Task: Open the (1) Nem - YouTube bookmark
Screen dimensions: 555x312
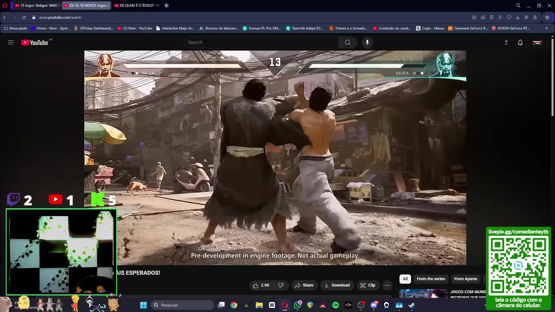Action: point(135,28)
